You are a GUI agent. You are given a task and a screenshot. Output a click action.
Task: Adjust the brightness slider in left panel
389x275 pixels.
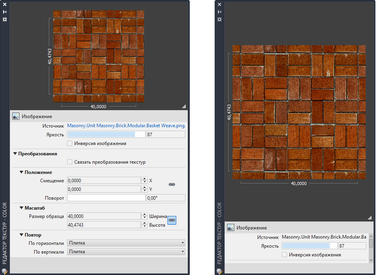point(106,134)
